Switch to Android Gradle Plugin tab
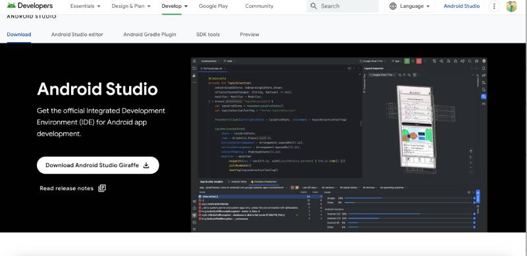The width and height of the screenshot is (527, 256). point(150,34)
